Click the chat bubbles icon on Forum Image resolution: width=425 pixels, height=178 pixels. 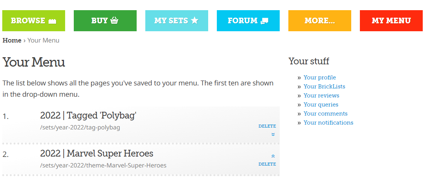click(264, 21)
